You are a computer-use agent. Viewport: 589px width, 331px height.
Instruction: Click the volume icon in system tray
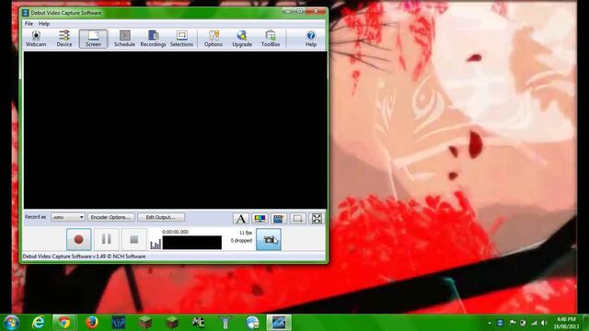[544, 323]
